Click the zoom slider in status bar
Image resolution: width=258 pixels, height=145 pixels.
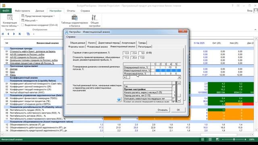tap(234, 139)
